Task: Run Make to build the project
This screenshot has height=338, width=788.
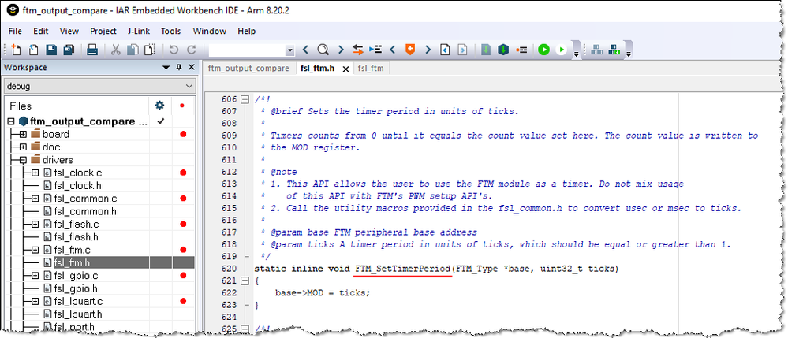Action: tap(503, 50)
